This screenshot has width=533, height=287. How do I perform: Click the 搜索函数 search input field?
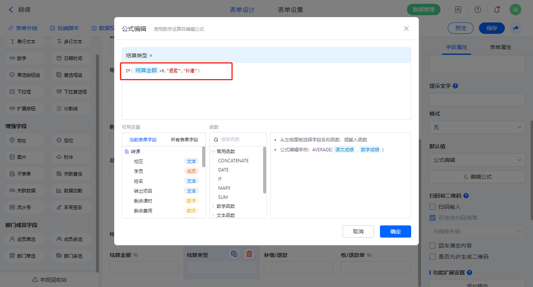[x=242, y=140]
